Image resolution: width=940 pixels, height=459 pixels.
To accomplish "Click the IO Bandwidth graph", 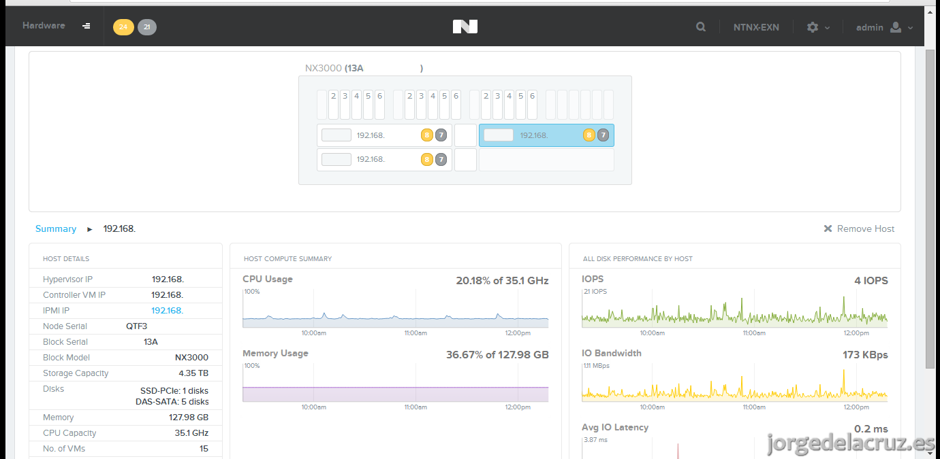I will click(735, 382).
